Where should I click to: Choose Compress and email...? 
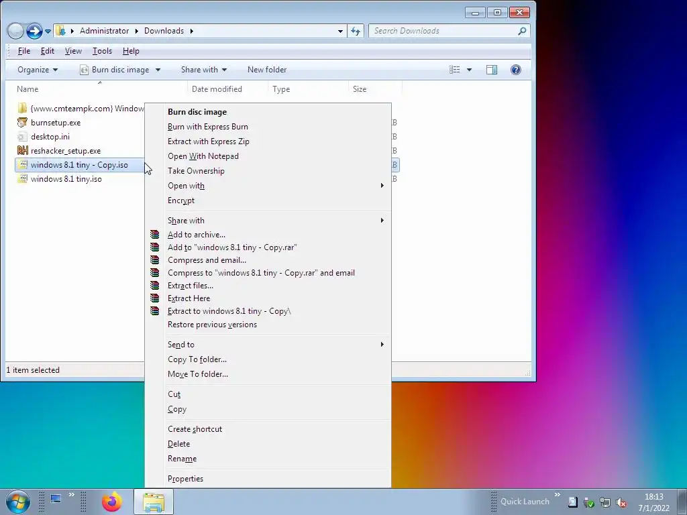pyautogui.click(x=268, y=260)
